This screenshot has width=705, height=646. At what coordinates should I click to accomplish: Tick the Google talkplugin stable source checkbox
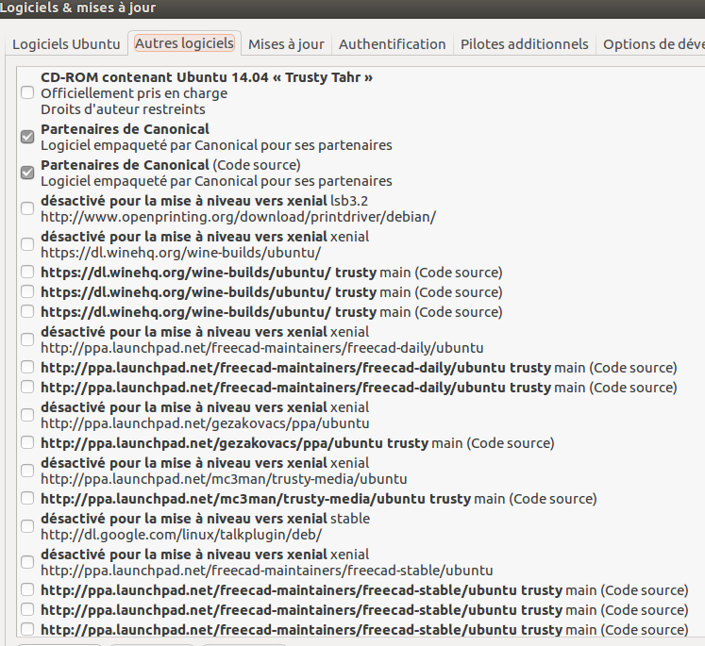(x=27, y=526)
